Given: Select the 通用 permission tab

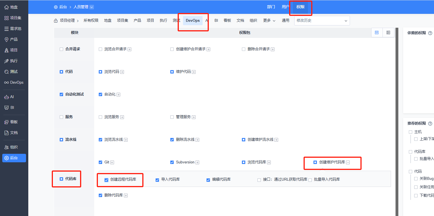Looking at the screenshot, I should click(285, 20).
